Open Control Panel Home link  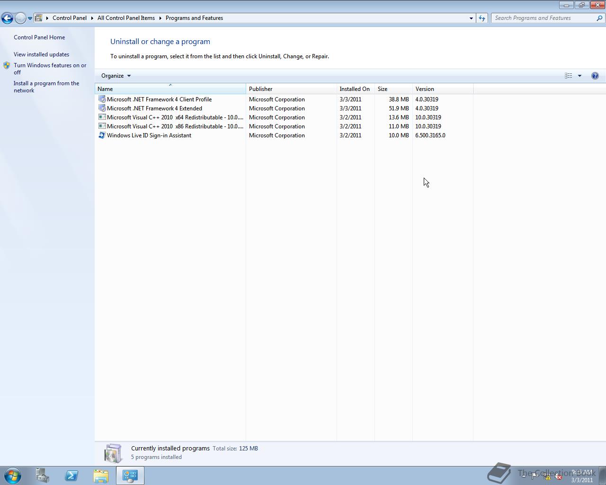(39, 37)
